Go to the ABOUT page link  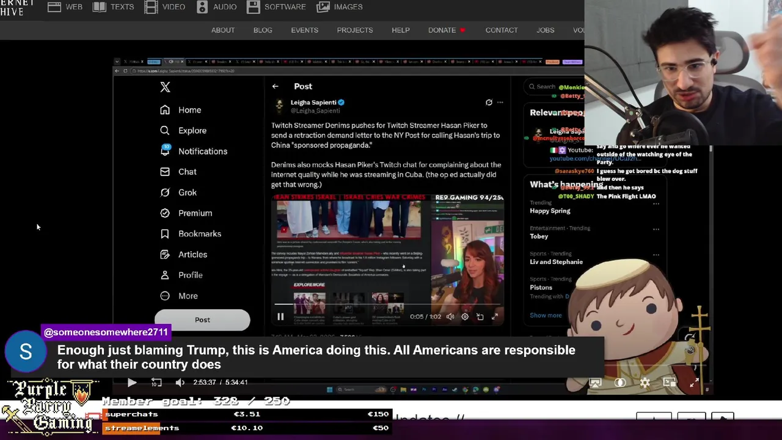point(223,30)
